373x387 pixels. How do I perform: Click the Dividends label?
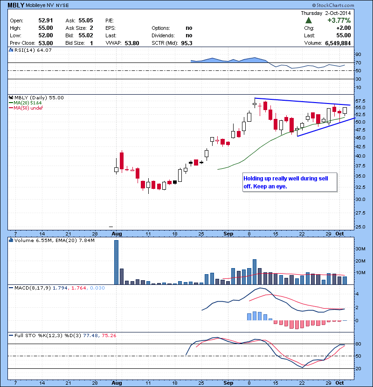(163, 35)
